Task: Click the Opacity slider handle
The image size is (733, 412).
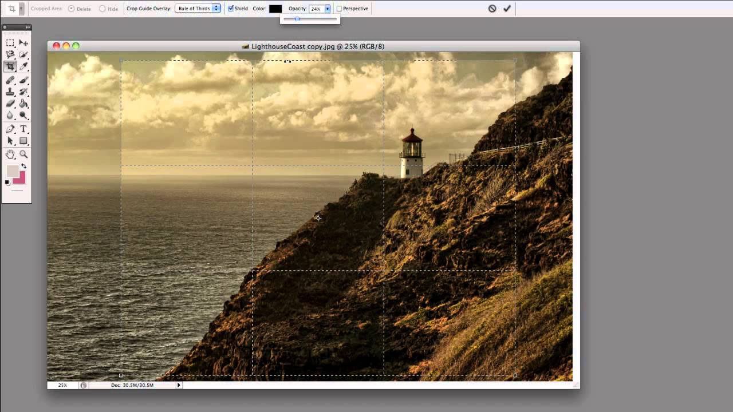Action: (x=297, y=19)
